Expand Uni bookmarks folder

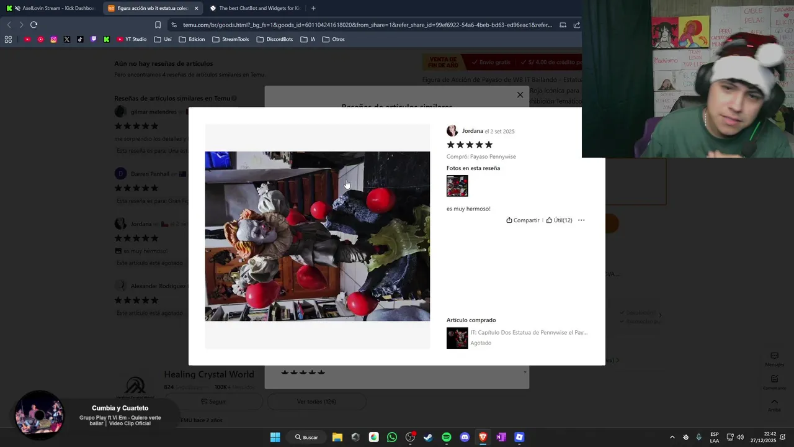163,39
